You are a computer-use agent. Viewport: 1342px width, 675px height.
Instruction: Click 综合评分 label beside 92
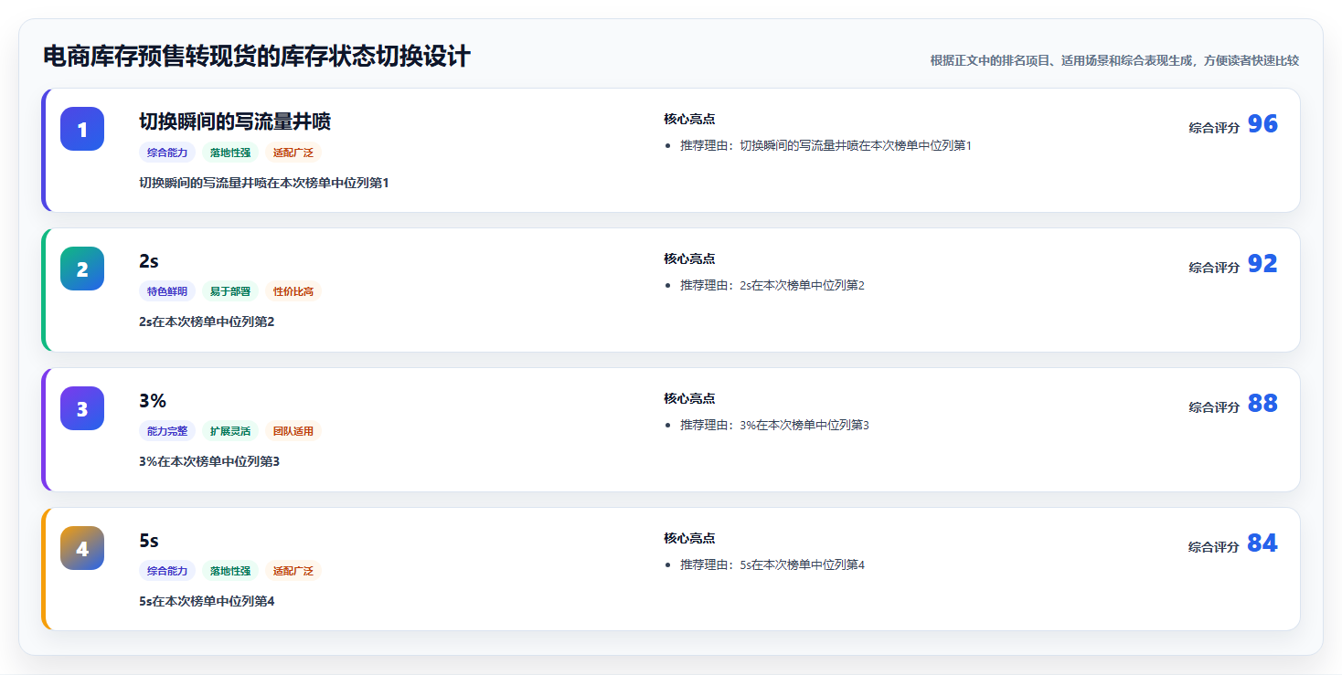click(x=1214, y=268)
